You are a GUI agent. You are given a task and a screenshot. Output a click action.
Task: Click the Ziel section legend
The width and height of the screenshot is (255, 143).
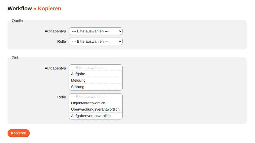pyautogui.click(x=15, y=58)
